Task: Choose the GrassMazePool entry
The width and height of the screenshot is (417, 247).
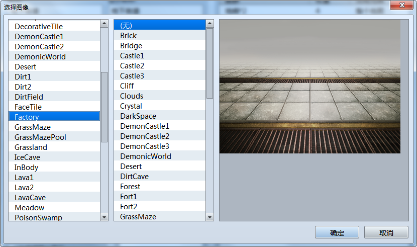Action: point(54,137)
